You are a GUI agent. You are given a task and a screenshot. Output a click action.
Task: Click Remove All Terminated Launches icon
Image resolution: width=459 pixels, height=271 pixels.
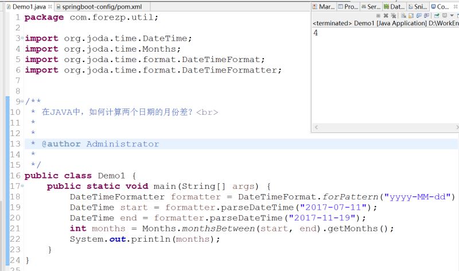tap(394, 16)
